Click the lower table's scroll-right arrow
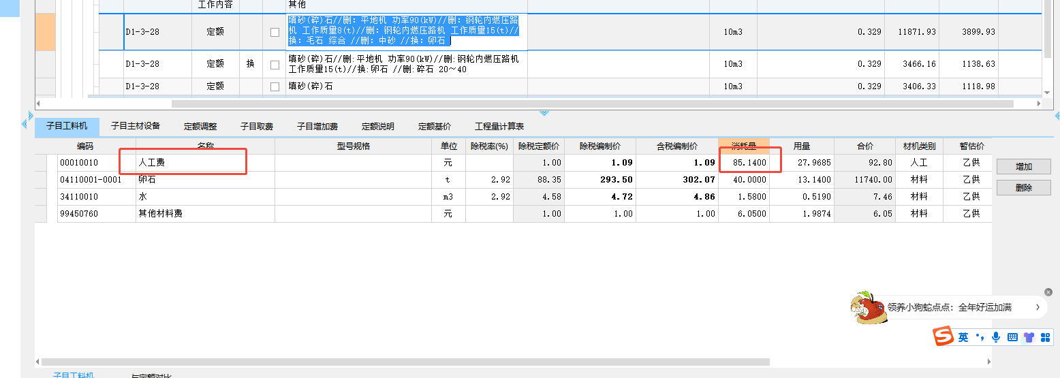Image resolution: width=1060 pixels, height=378 pixels. coord(988,362)
